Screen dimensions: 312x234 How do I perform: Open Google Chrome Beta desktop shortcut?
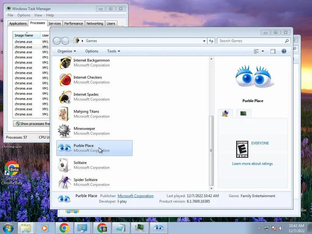point(12,173)
